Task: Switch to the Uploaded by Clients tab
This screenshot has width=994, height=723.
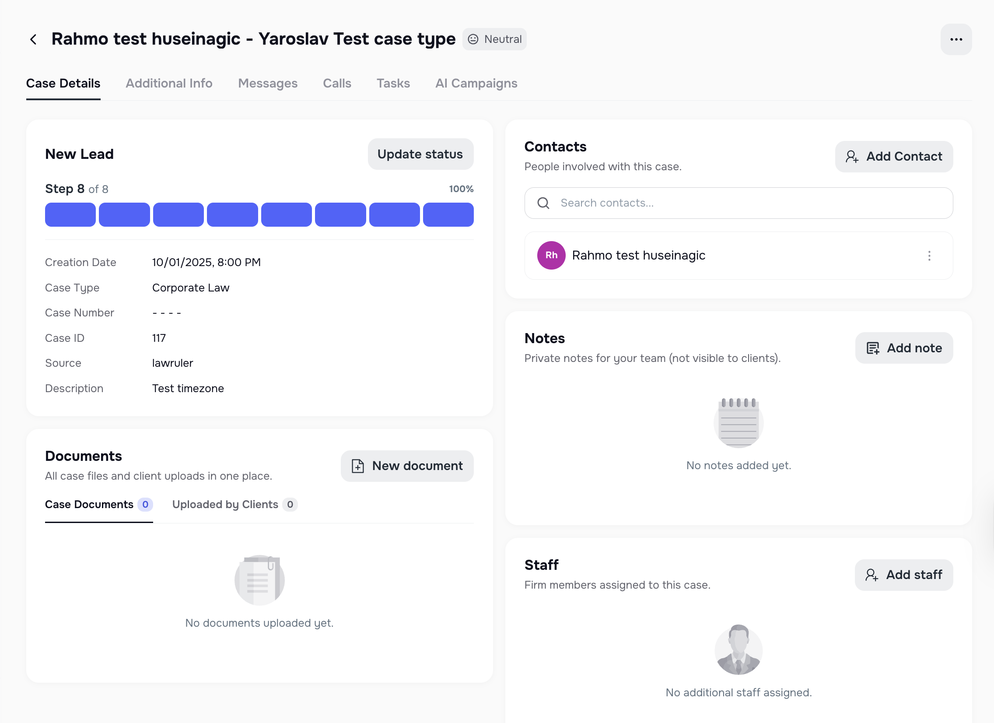Action: (x=226, y=505)
